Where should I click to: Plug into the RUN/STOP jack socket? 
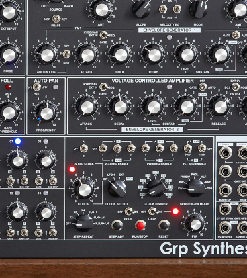point(225,190)
